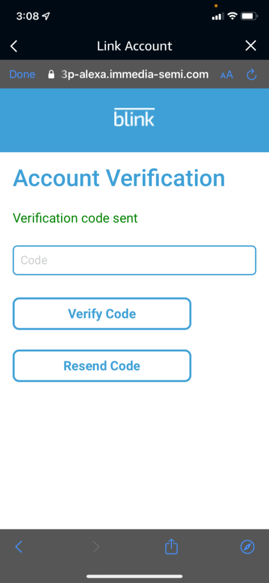Click the Verify Code button

(x=102, y=314)
